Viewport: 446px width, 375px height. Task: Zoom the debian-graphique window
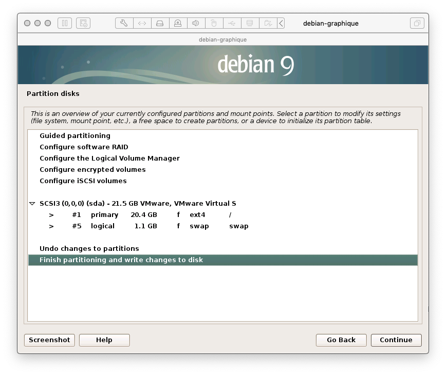point(48,23)
